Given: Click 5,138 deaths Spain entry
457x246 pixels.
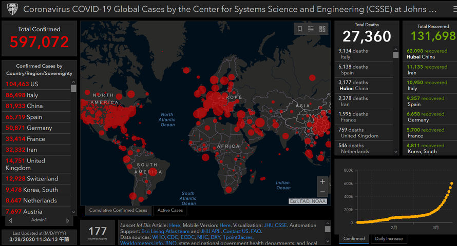Looking at the screenshot, I should [x=364, y=70].
